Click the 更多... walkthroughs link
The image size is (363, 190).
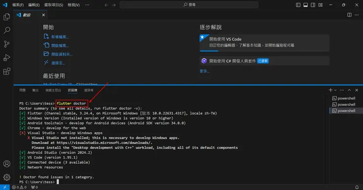[205, 71]
